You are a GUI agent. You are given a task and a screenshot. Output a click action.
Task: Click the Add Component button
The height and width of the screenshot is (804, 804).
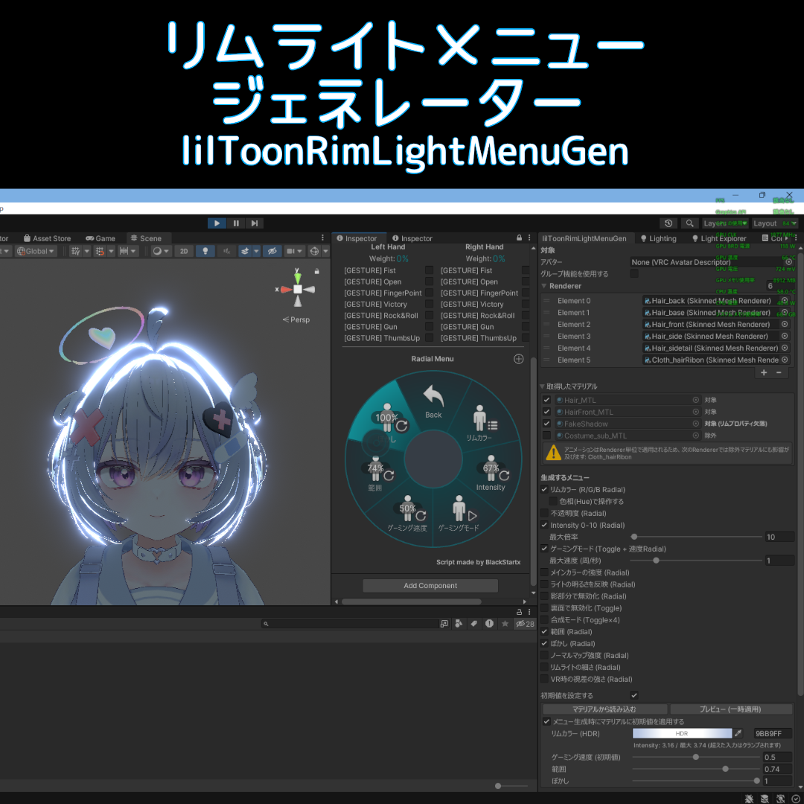(430, 586)
